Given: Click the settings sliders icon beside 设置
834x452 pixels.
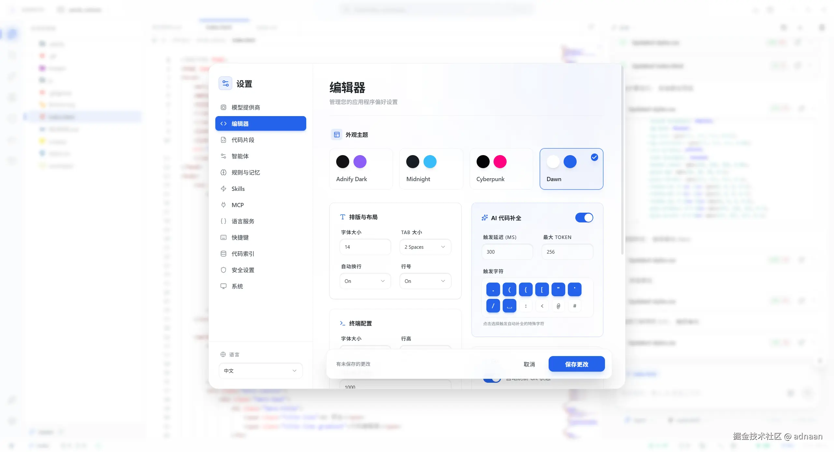Looking at the screenshot, I should coord(225,84).
